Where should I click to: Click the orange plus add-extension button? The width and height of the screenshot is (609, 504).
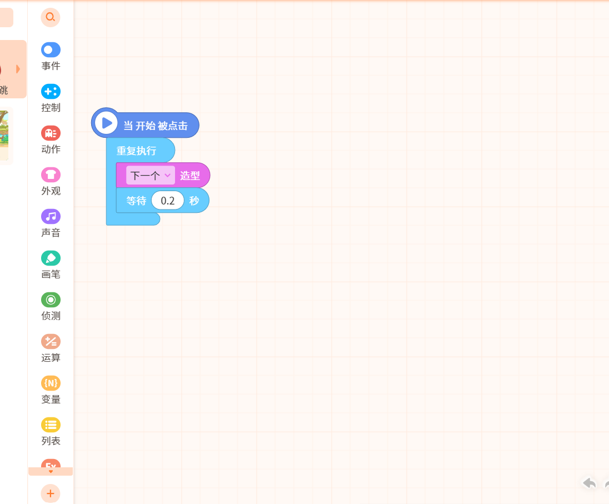(x=51, y=493)
